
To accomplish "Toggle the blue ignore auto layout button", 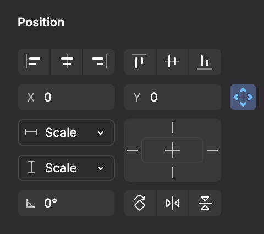I will 243,97.
